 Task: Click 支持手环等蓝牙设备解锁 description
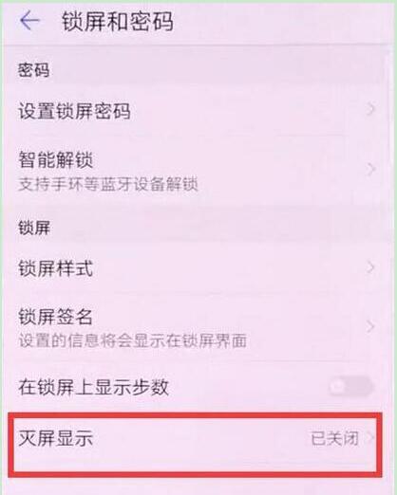[108, 184]
